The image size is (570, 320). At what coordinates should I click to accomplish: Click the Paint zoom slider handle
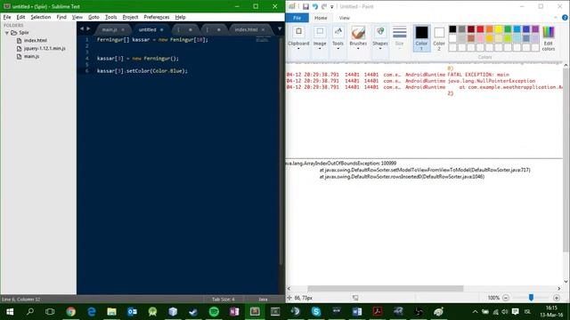(531, 298)
